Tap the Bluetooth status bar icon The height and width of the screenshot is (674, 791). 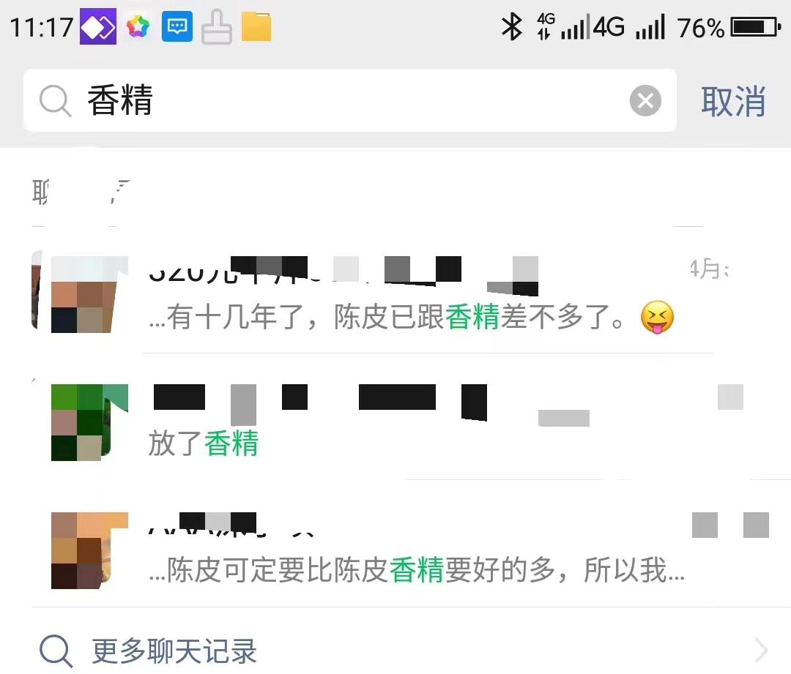point(511,27)
